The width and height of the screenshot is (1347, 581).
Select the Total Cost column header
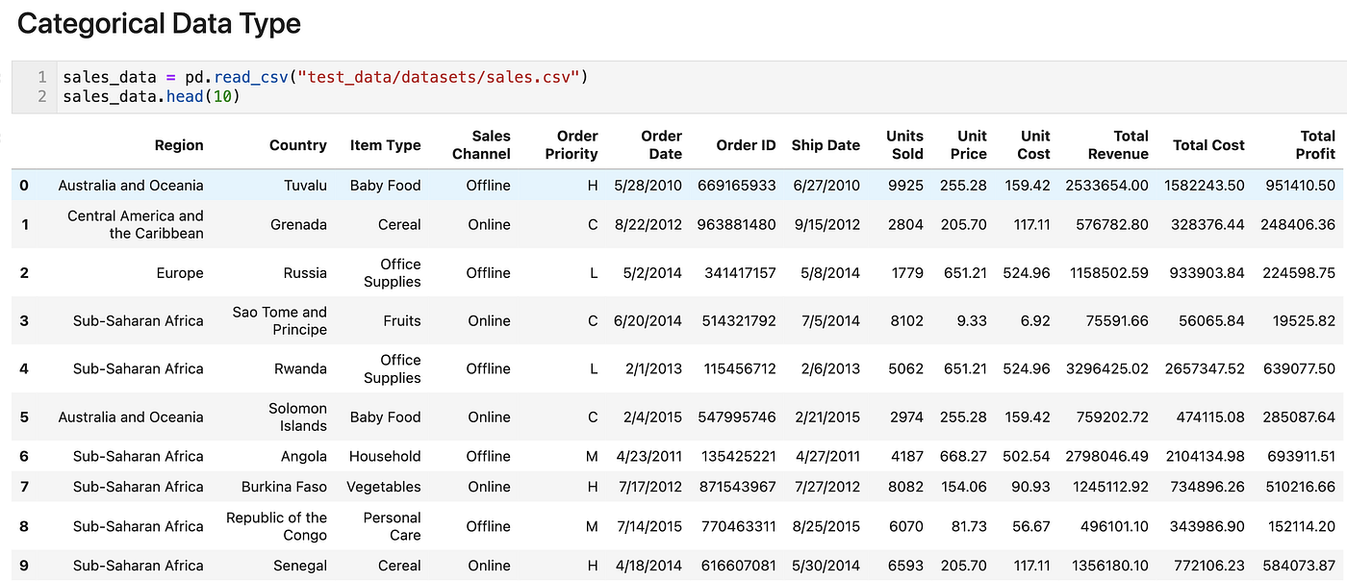(x=1208, y=145)
